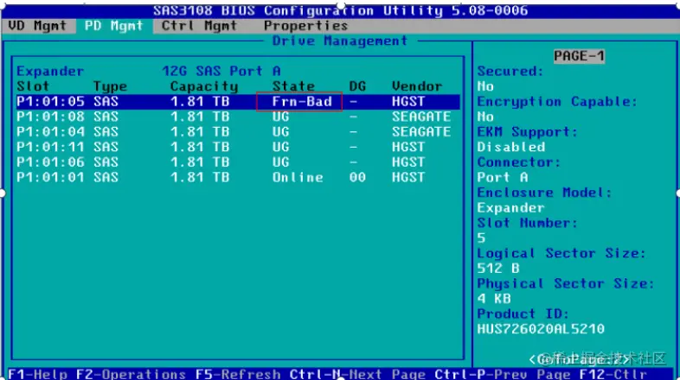Image resolution: width=680 pixels, height=380 pixels.
Task: Open the Properties tab
Action: (305, 26)
